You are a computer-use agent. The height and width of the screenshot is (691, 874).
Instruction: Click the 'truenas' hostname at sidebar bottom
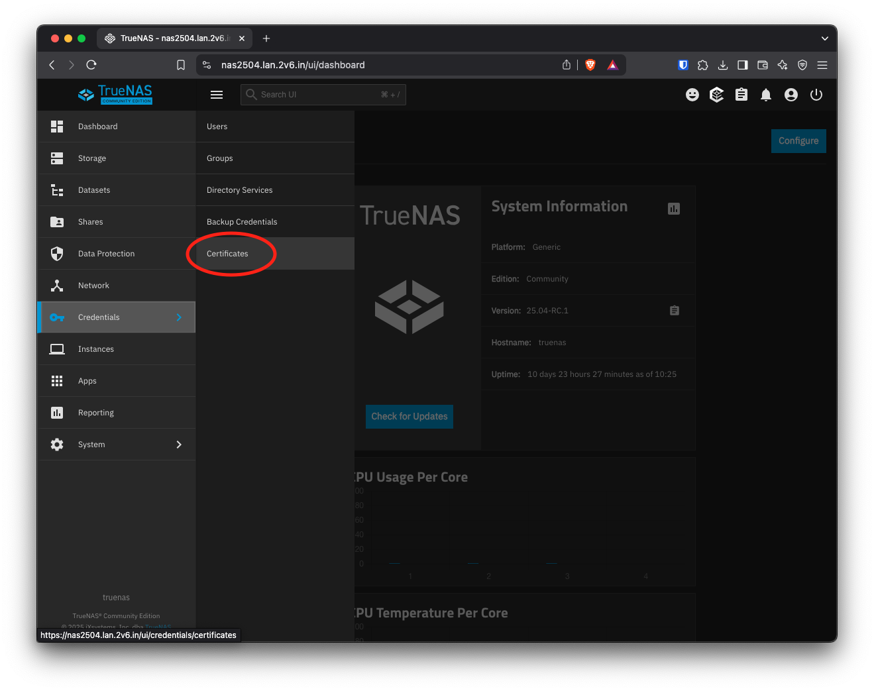(x=116, y=598)
